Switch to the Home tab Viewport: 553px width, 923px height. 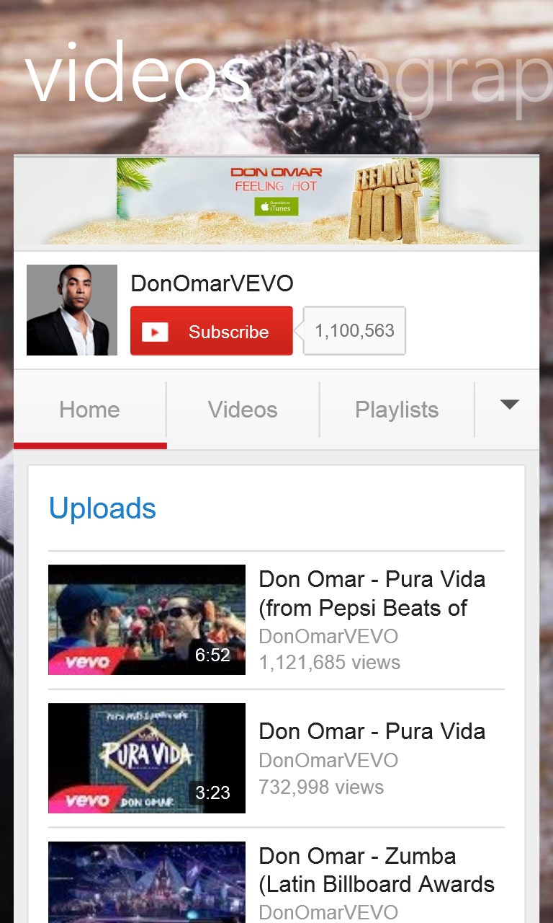(90, 410)
